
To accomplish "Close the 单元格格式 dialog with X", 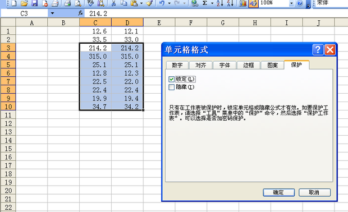I will click(x=330, y=50).
